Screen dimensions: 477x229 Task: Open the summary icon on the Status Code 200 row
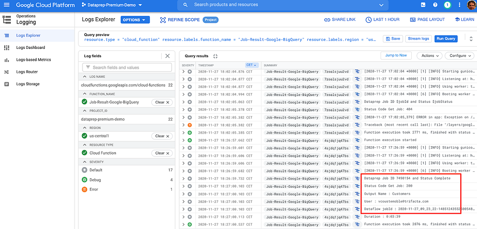357,186
